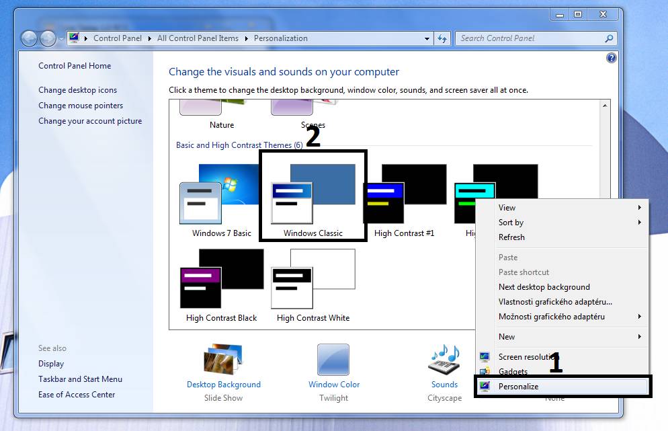Expand the arrow before Control Panel breadcrumb
This screenshot has width=668, height=431.
(85, 38)
